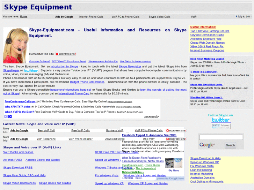Image resolution: width=254 pixels, height=190 pixels.
Task: Click the date arrow beside July 6, 2011
Action: (236, 16)
